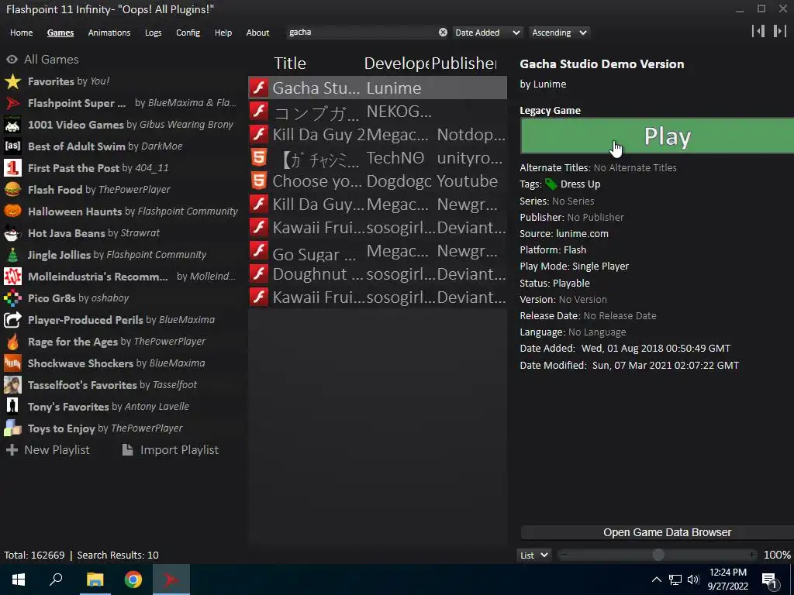Click the Dress Up tag label
Viewport: 794px width, 595px height.
tap(580, 184)
